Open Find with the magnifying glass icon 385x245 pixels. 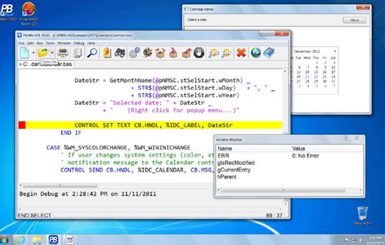(x=92, y=53)
